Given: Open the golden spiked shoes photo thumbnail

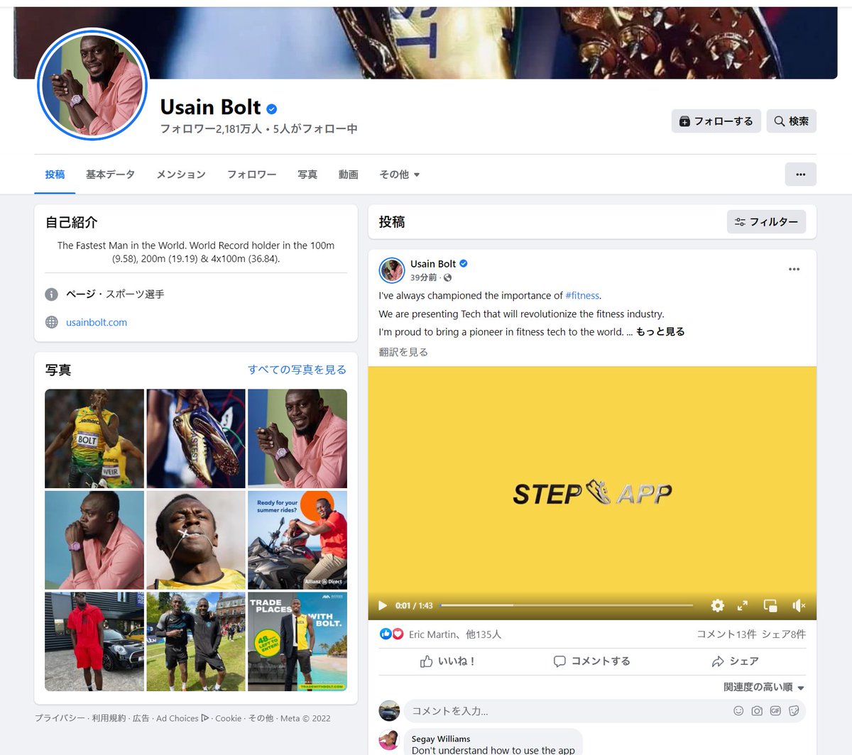Looking at the screenshot, I should coord(196,439).
